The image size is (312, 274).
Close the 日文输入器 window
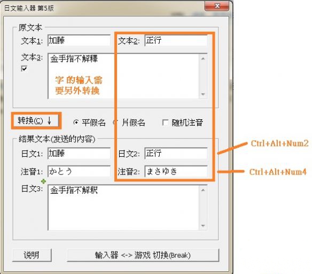click(x=217, y=6)
